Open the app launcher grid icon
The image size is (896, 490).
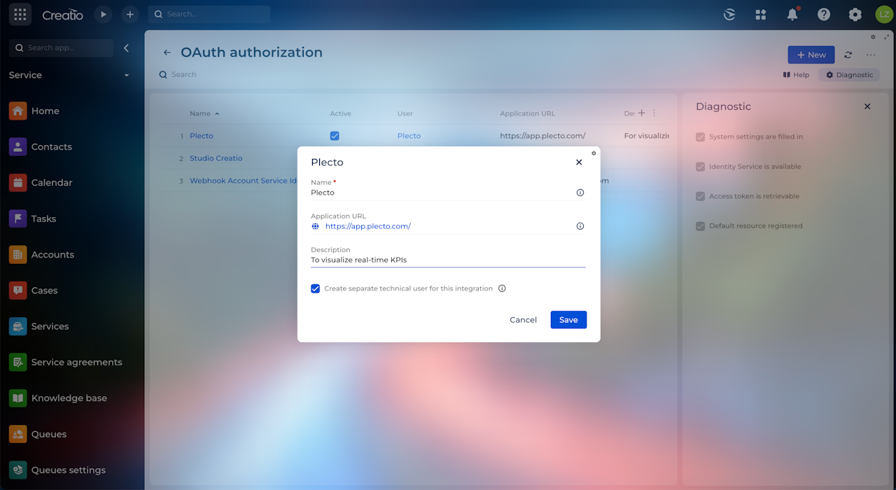click(20, 14)
